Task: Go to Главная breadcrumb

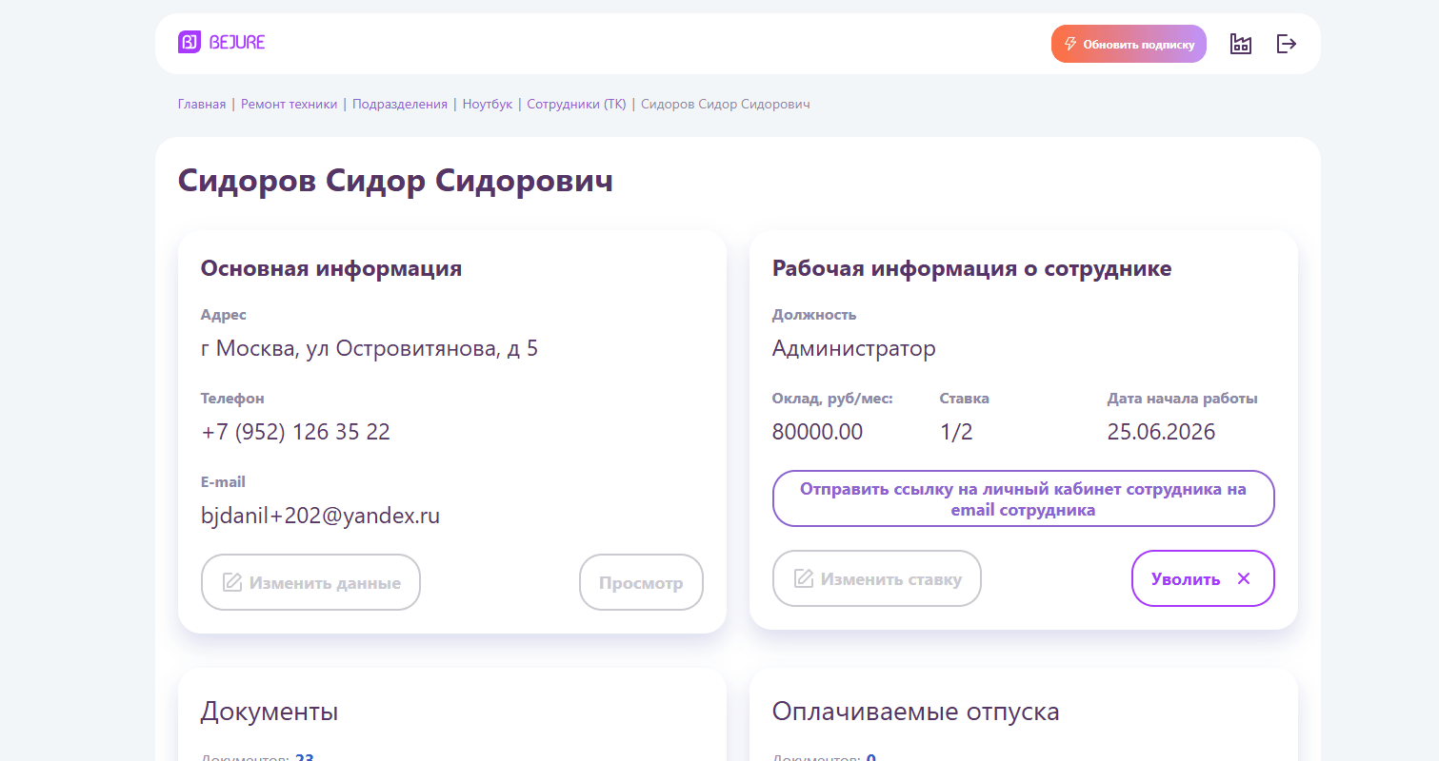Action: pos(202,104)
